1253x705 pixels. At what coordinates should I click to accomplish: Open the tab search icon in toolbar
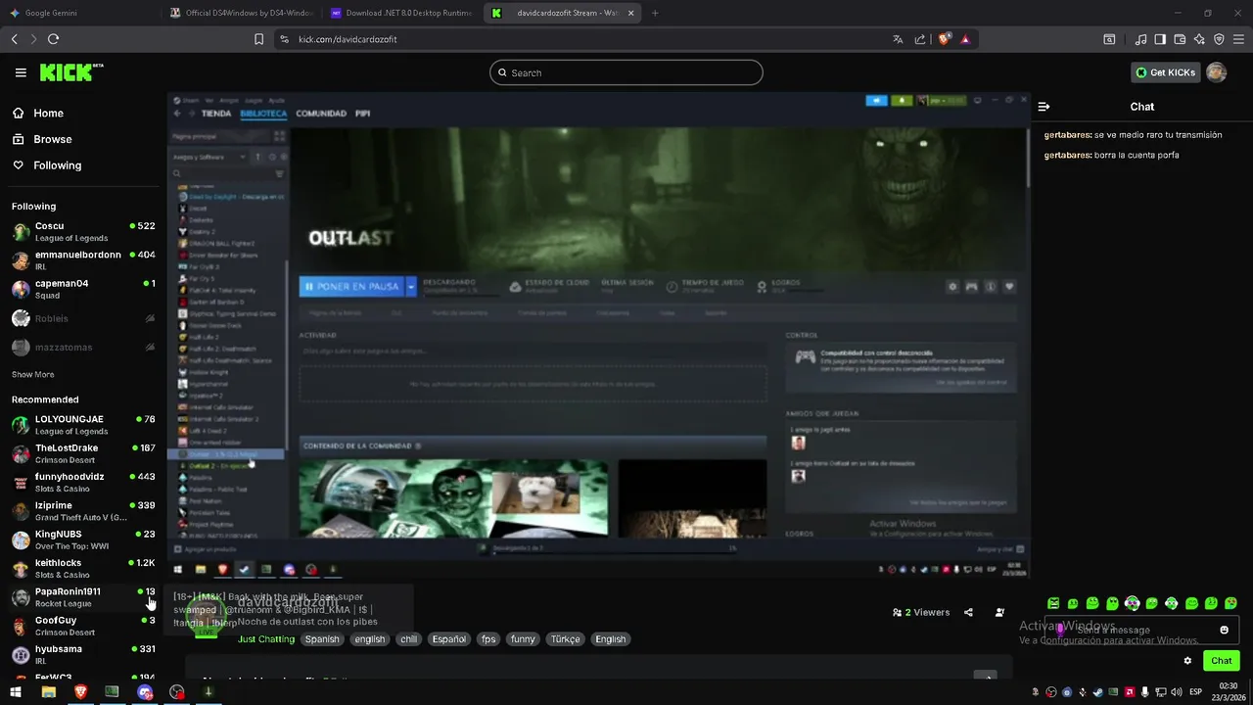coord(1109,39)
